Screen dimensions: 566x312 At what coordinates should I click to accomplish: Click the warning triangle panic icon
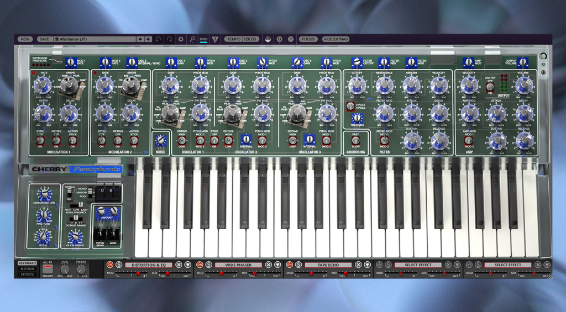click(215, 39)
